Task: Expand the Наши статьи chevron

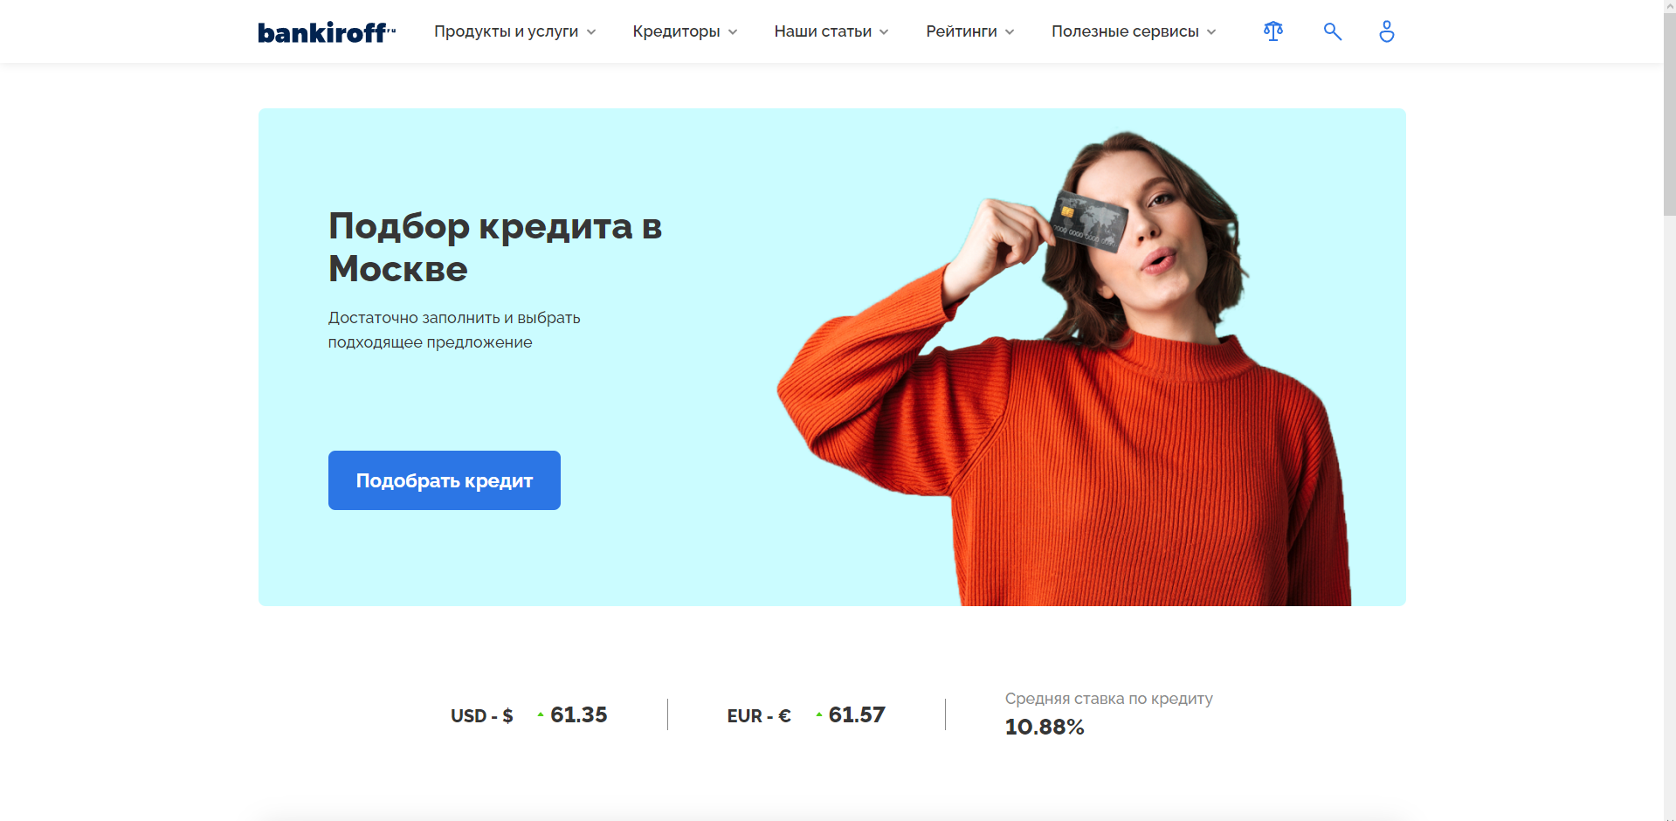Action: tap(884, 32)
